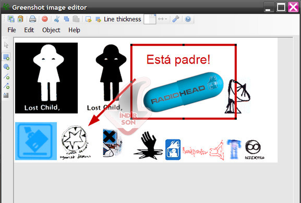The width and height of the screenshot is (301, 203).
Task: Close the Greenshot image editor window
Action: tap(293, 7)
